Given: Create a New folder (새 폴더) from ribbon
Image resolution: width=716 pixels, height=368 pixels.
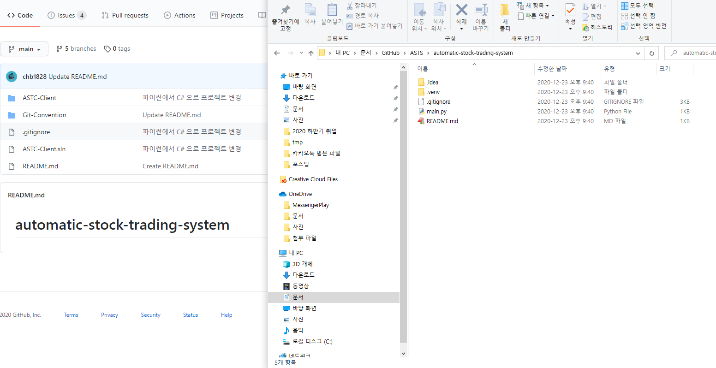Looking at the screenshot, I should pos(505,18).
